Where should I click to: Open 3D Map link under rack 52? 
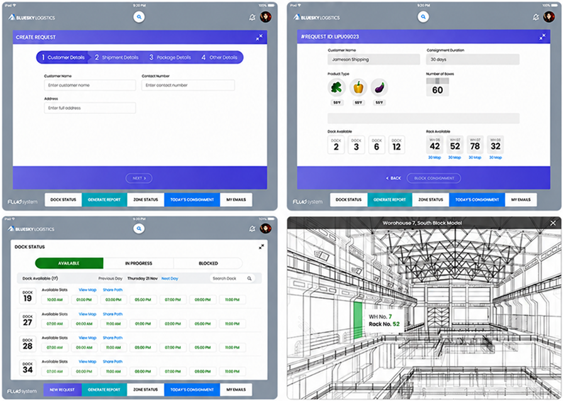click(455, 158)
